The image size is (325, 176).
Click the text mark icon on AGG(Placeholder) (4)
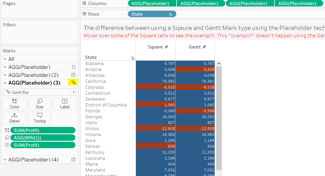pyautogui.click(x=73, y=159)
